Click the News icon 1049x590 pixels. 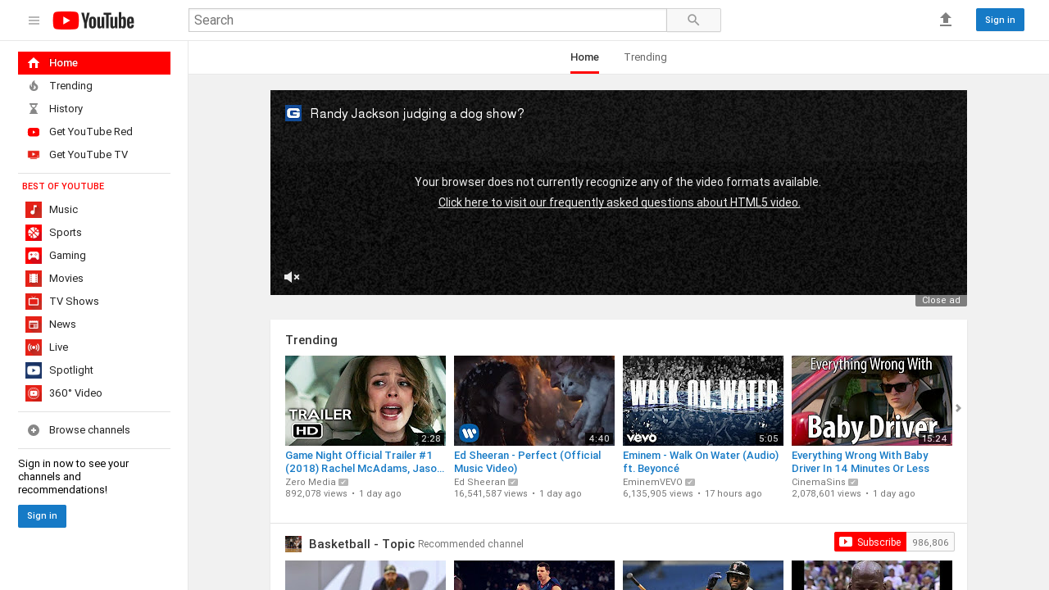click(34, 324)
